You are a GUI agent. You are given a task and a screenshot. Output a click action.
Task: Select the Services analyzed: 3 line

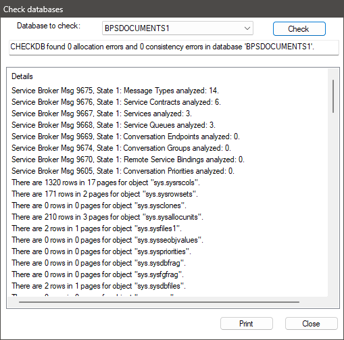[x=101, y=114]
